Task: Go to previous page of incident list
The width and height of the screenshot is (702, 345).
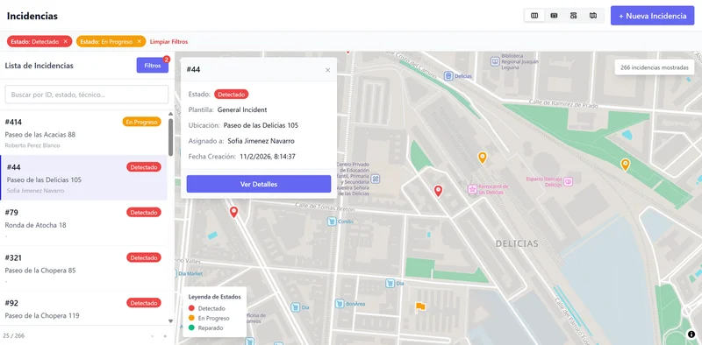Action: click(x=152, y=336)
